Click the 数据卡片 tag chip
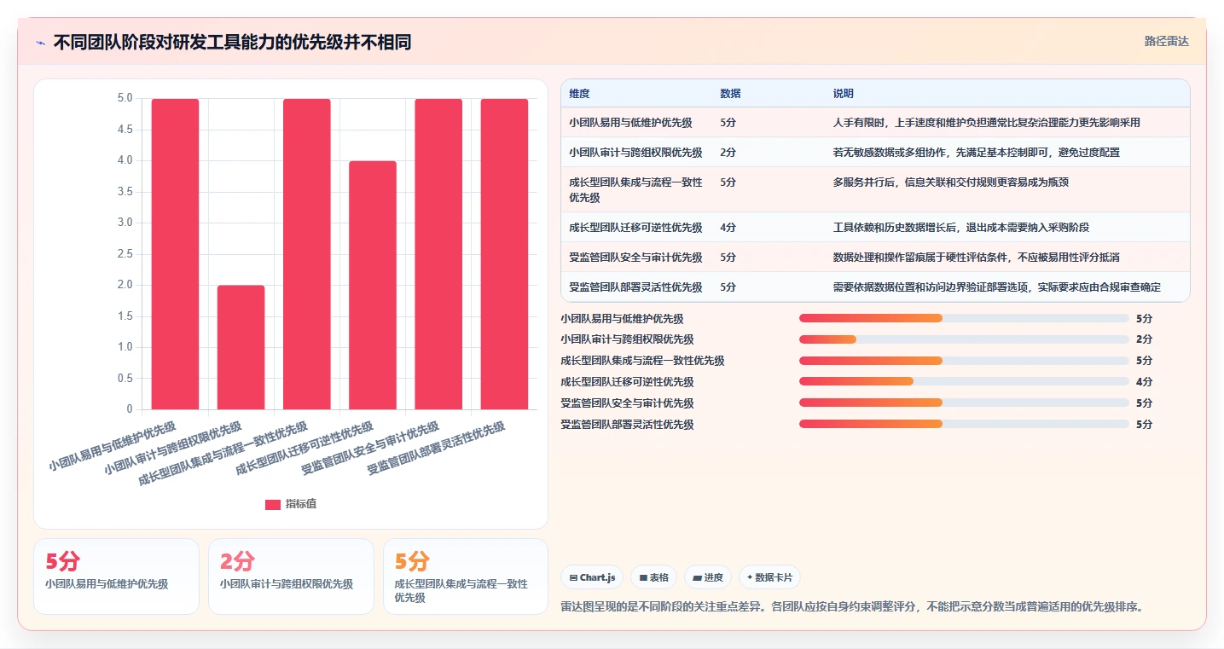 click(769, 577)
